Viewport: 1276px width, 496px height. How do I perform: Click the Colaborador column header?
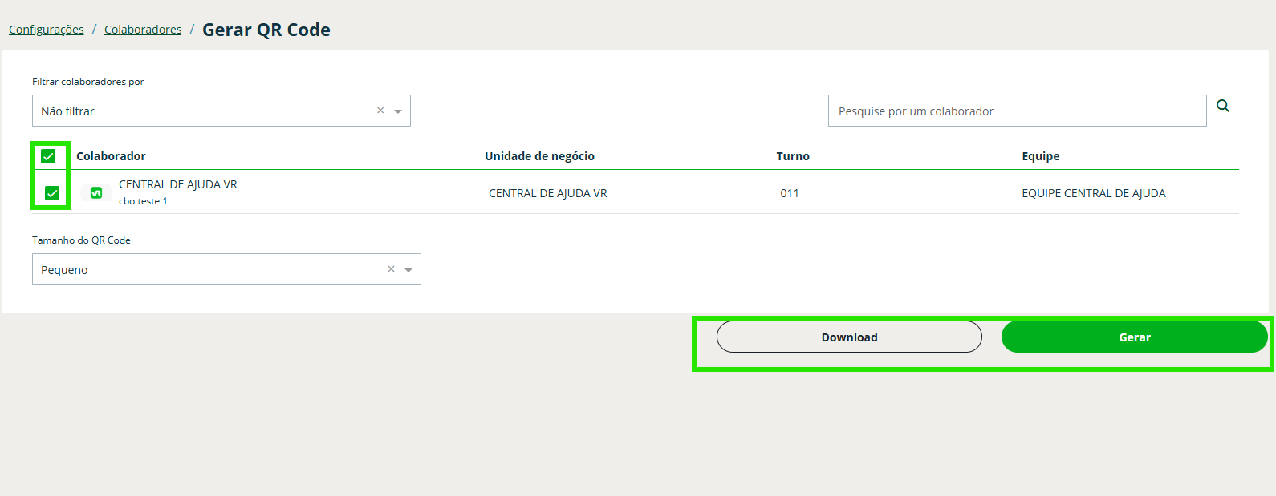[111, 156]
